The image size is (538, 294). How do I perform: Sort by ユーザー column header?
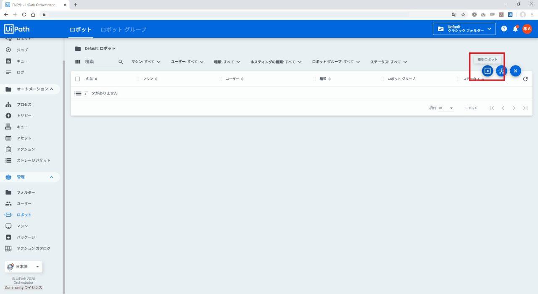pyautogui.click(x=235, y=79)
